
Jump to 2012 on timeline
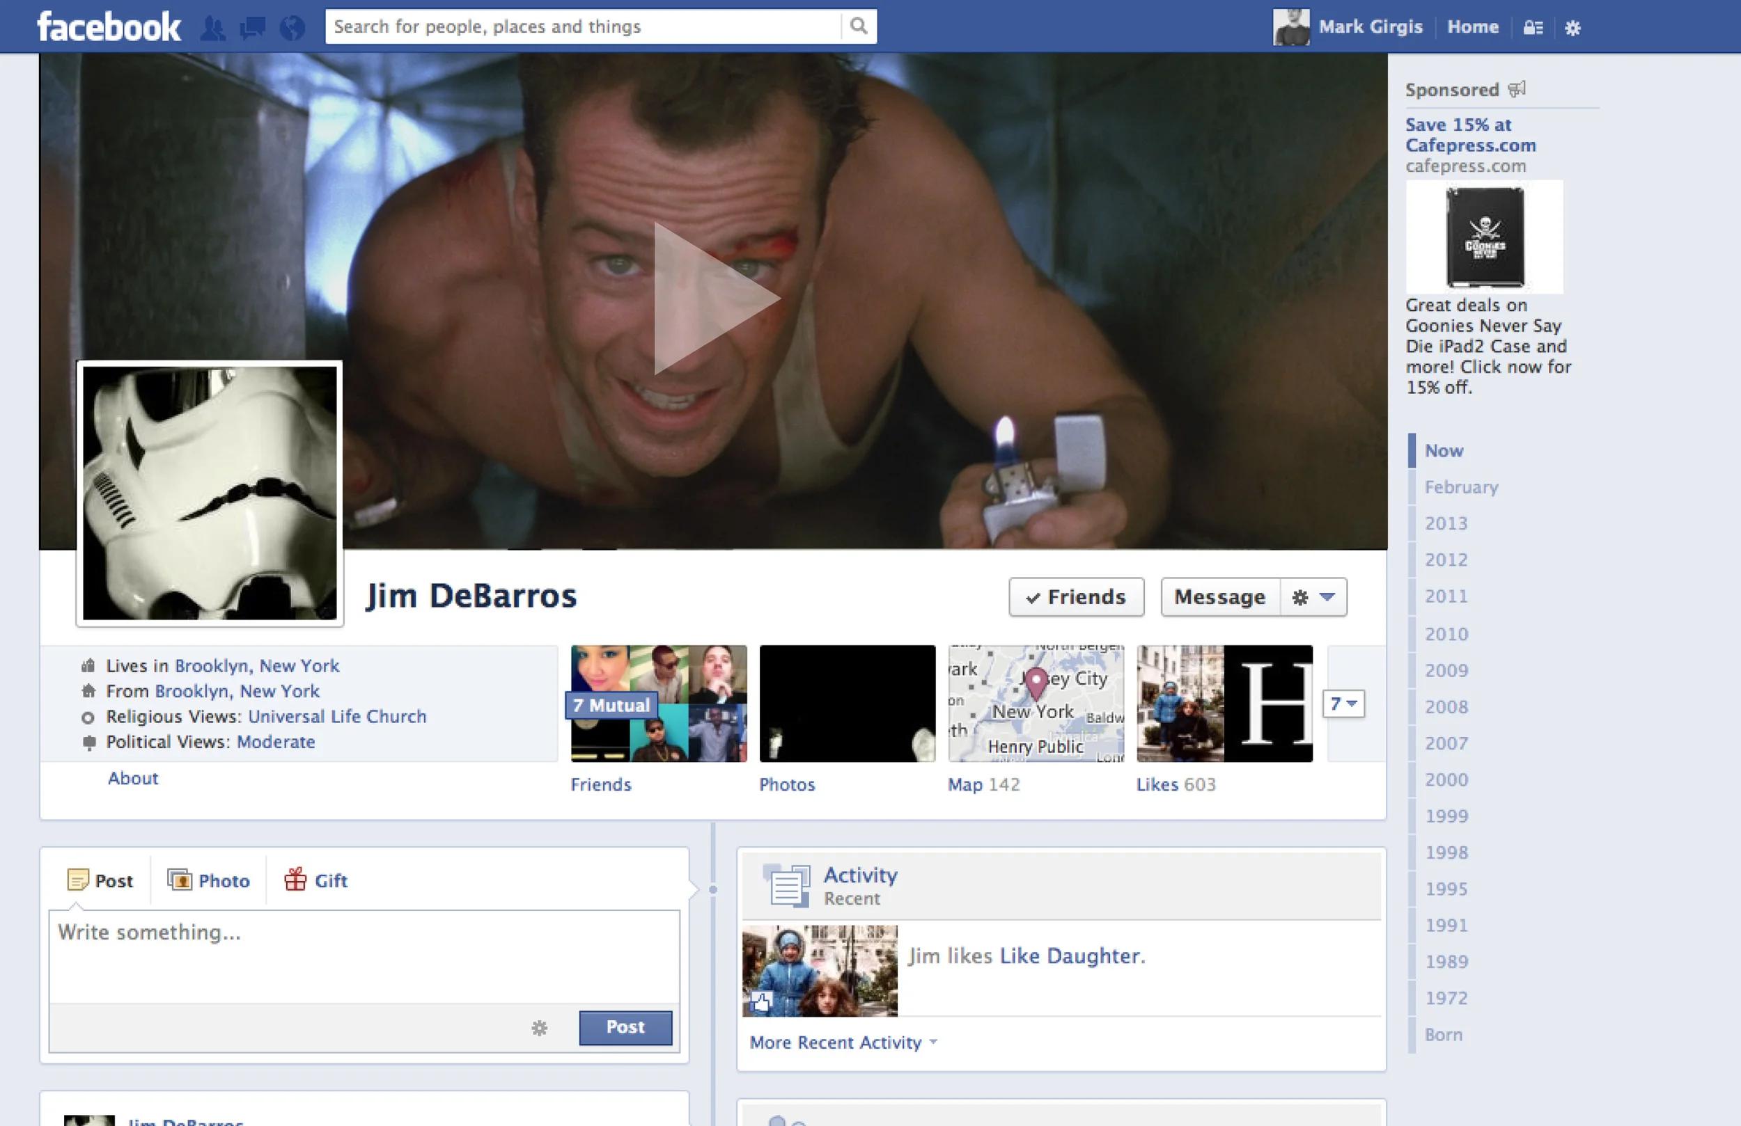pos(1446,560)
